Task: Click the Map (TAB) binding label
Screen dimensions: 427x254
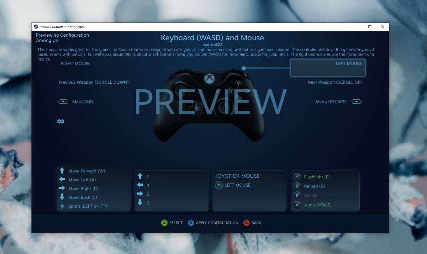Action: [x=83, y=102]
